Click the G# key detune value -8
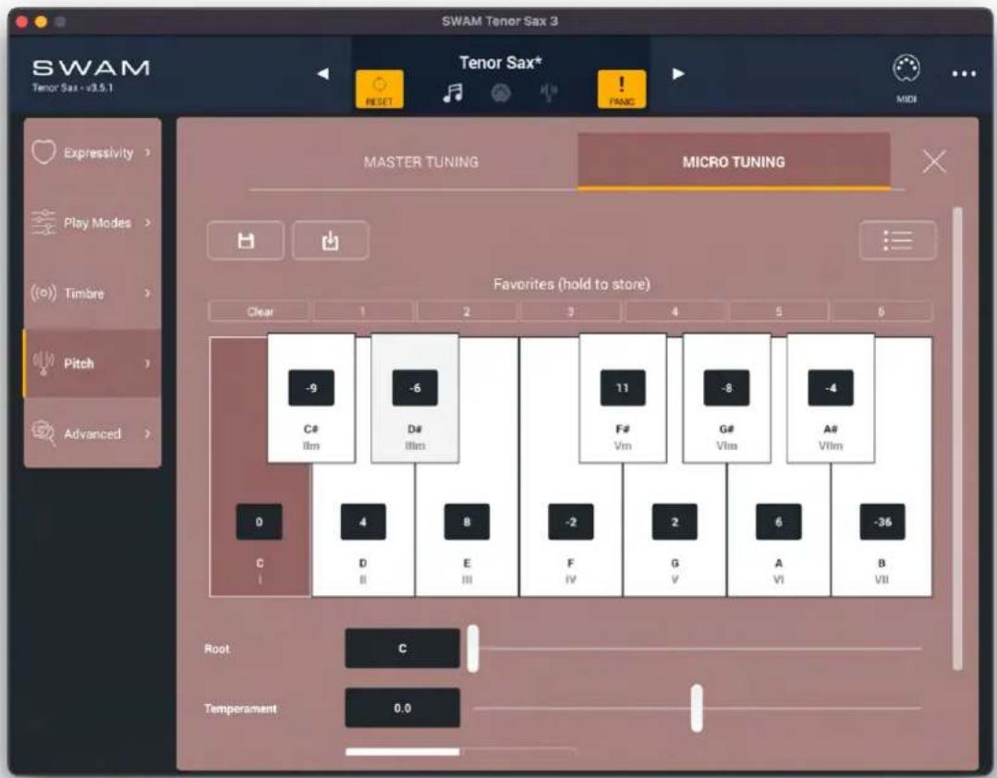The image size is (997, 778). point(727,388)
